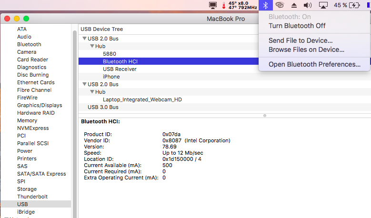Click the eject icon in menu bar

click(294, 5)
